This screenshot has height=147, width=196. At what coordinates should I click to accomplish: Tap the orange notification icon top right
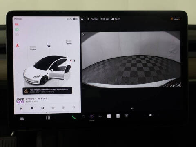click(x=172, y=18)
